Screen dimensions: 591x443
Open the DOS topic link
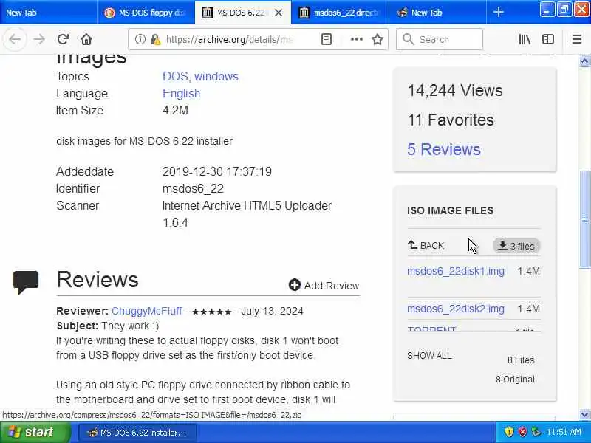[x=175, y=77]
